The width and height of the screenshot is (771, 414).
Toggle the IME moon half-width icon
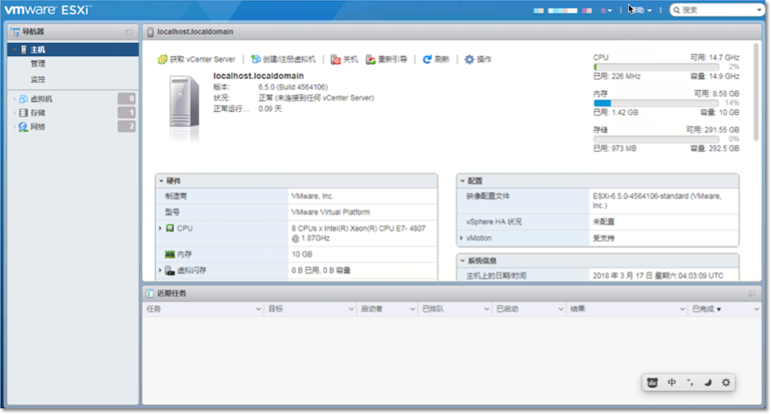tap(708, 382)
